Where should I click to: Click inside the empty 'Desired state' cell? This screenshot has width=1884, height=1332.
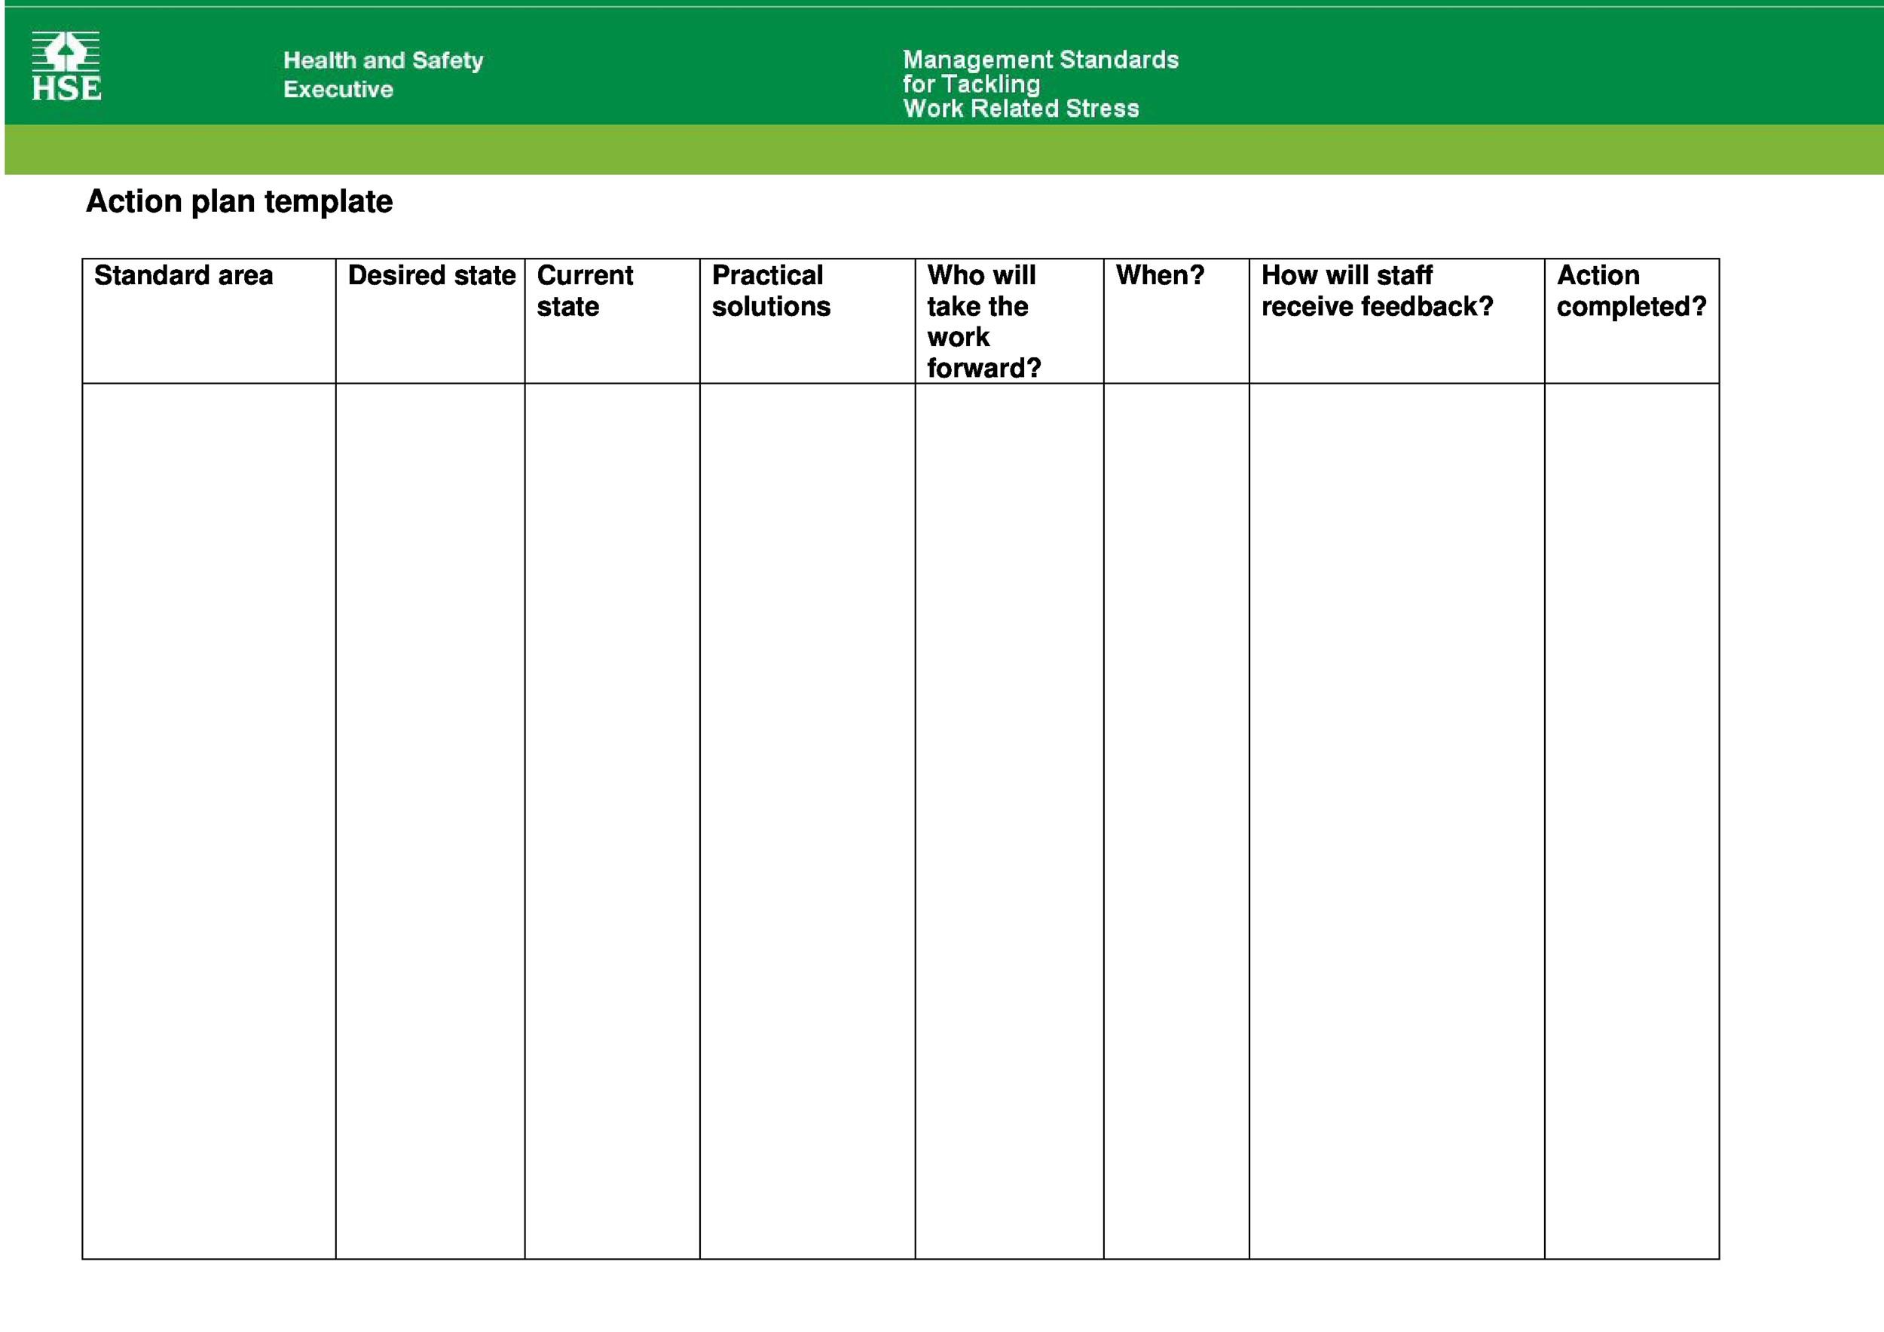(x=430, y=821)
